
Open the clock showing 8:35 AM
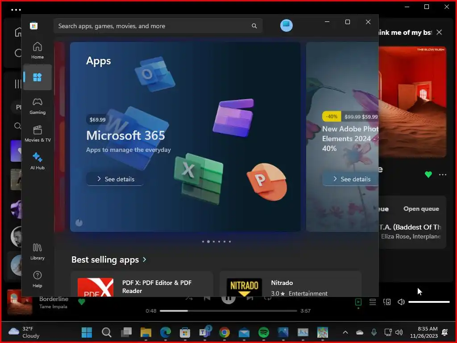424,332
